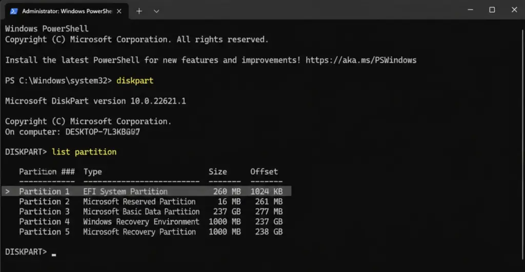Click the '238 GB' offset value
Screen dimensions: 525x272
click(269, 232)
